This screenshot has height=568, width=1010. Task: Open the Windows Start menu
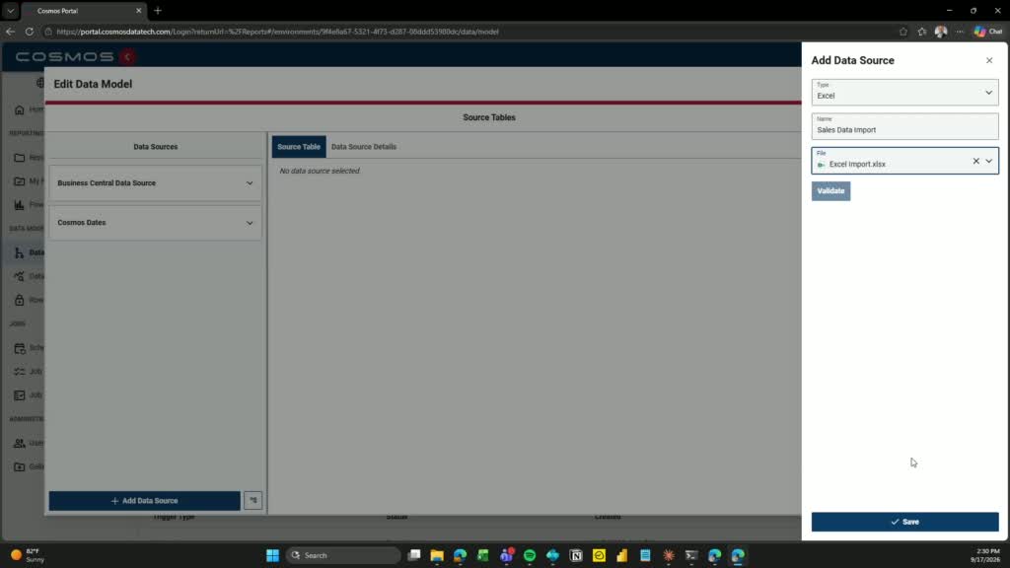(272, 555)
